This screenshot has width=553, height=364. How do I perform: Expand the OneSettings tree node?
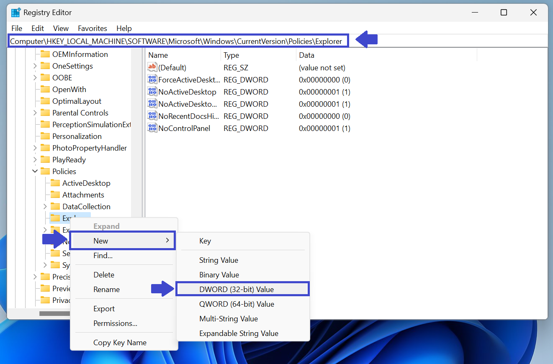click(x=35, y=66)
